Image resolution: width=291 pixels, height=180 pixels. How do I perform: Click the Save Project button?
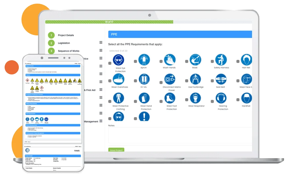tap(116, 150)
